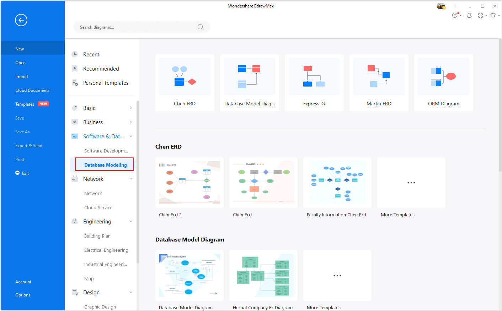Click the Basic category tag icon
Screen dimensions: 502x311
point(75,108)
